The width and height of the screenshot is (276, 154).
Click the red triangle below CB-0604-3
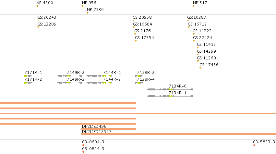[83, 145]
